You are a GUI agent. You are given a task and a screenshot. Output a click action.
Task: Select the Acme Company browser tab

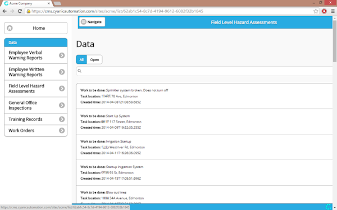(27, 3)
